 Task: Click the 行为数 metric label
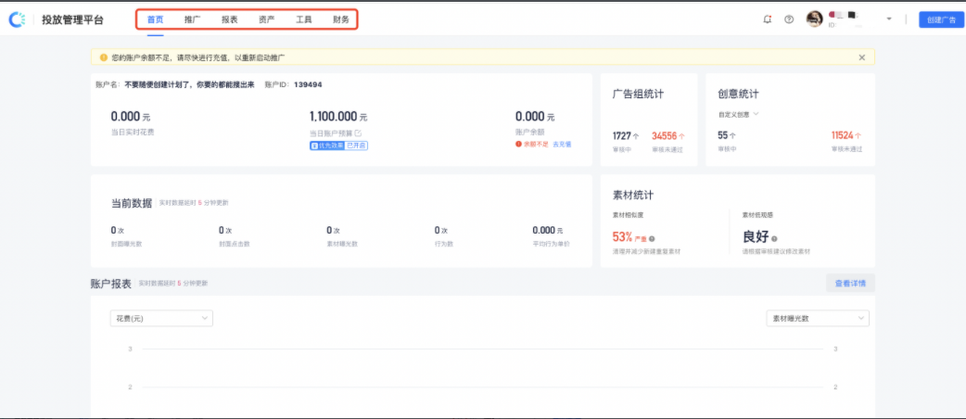444,244
